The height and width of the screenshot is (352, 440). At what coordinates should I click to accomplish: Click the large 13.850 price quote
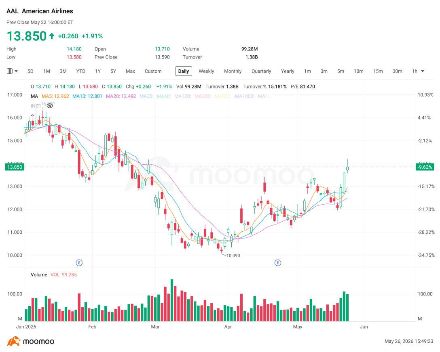pos(26,36)
